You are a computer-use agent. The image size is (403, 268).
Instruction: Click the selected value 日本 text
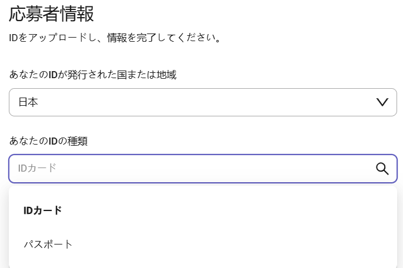click(x=28, y=102)
